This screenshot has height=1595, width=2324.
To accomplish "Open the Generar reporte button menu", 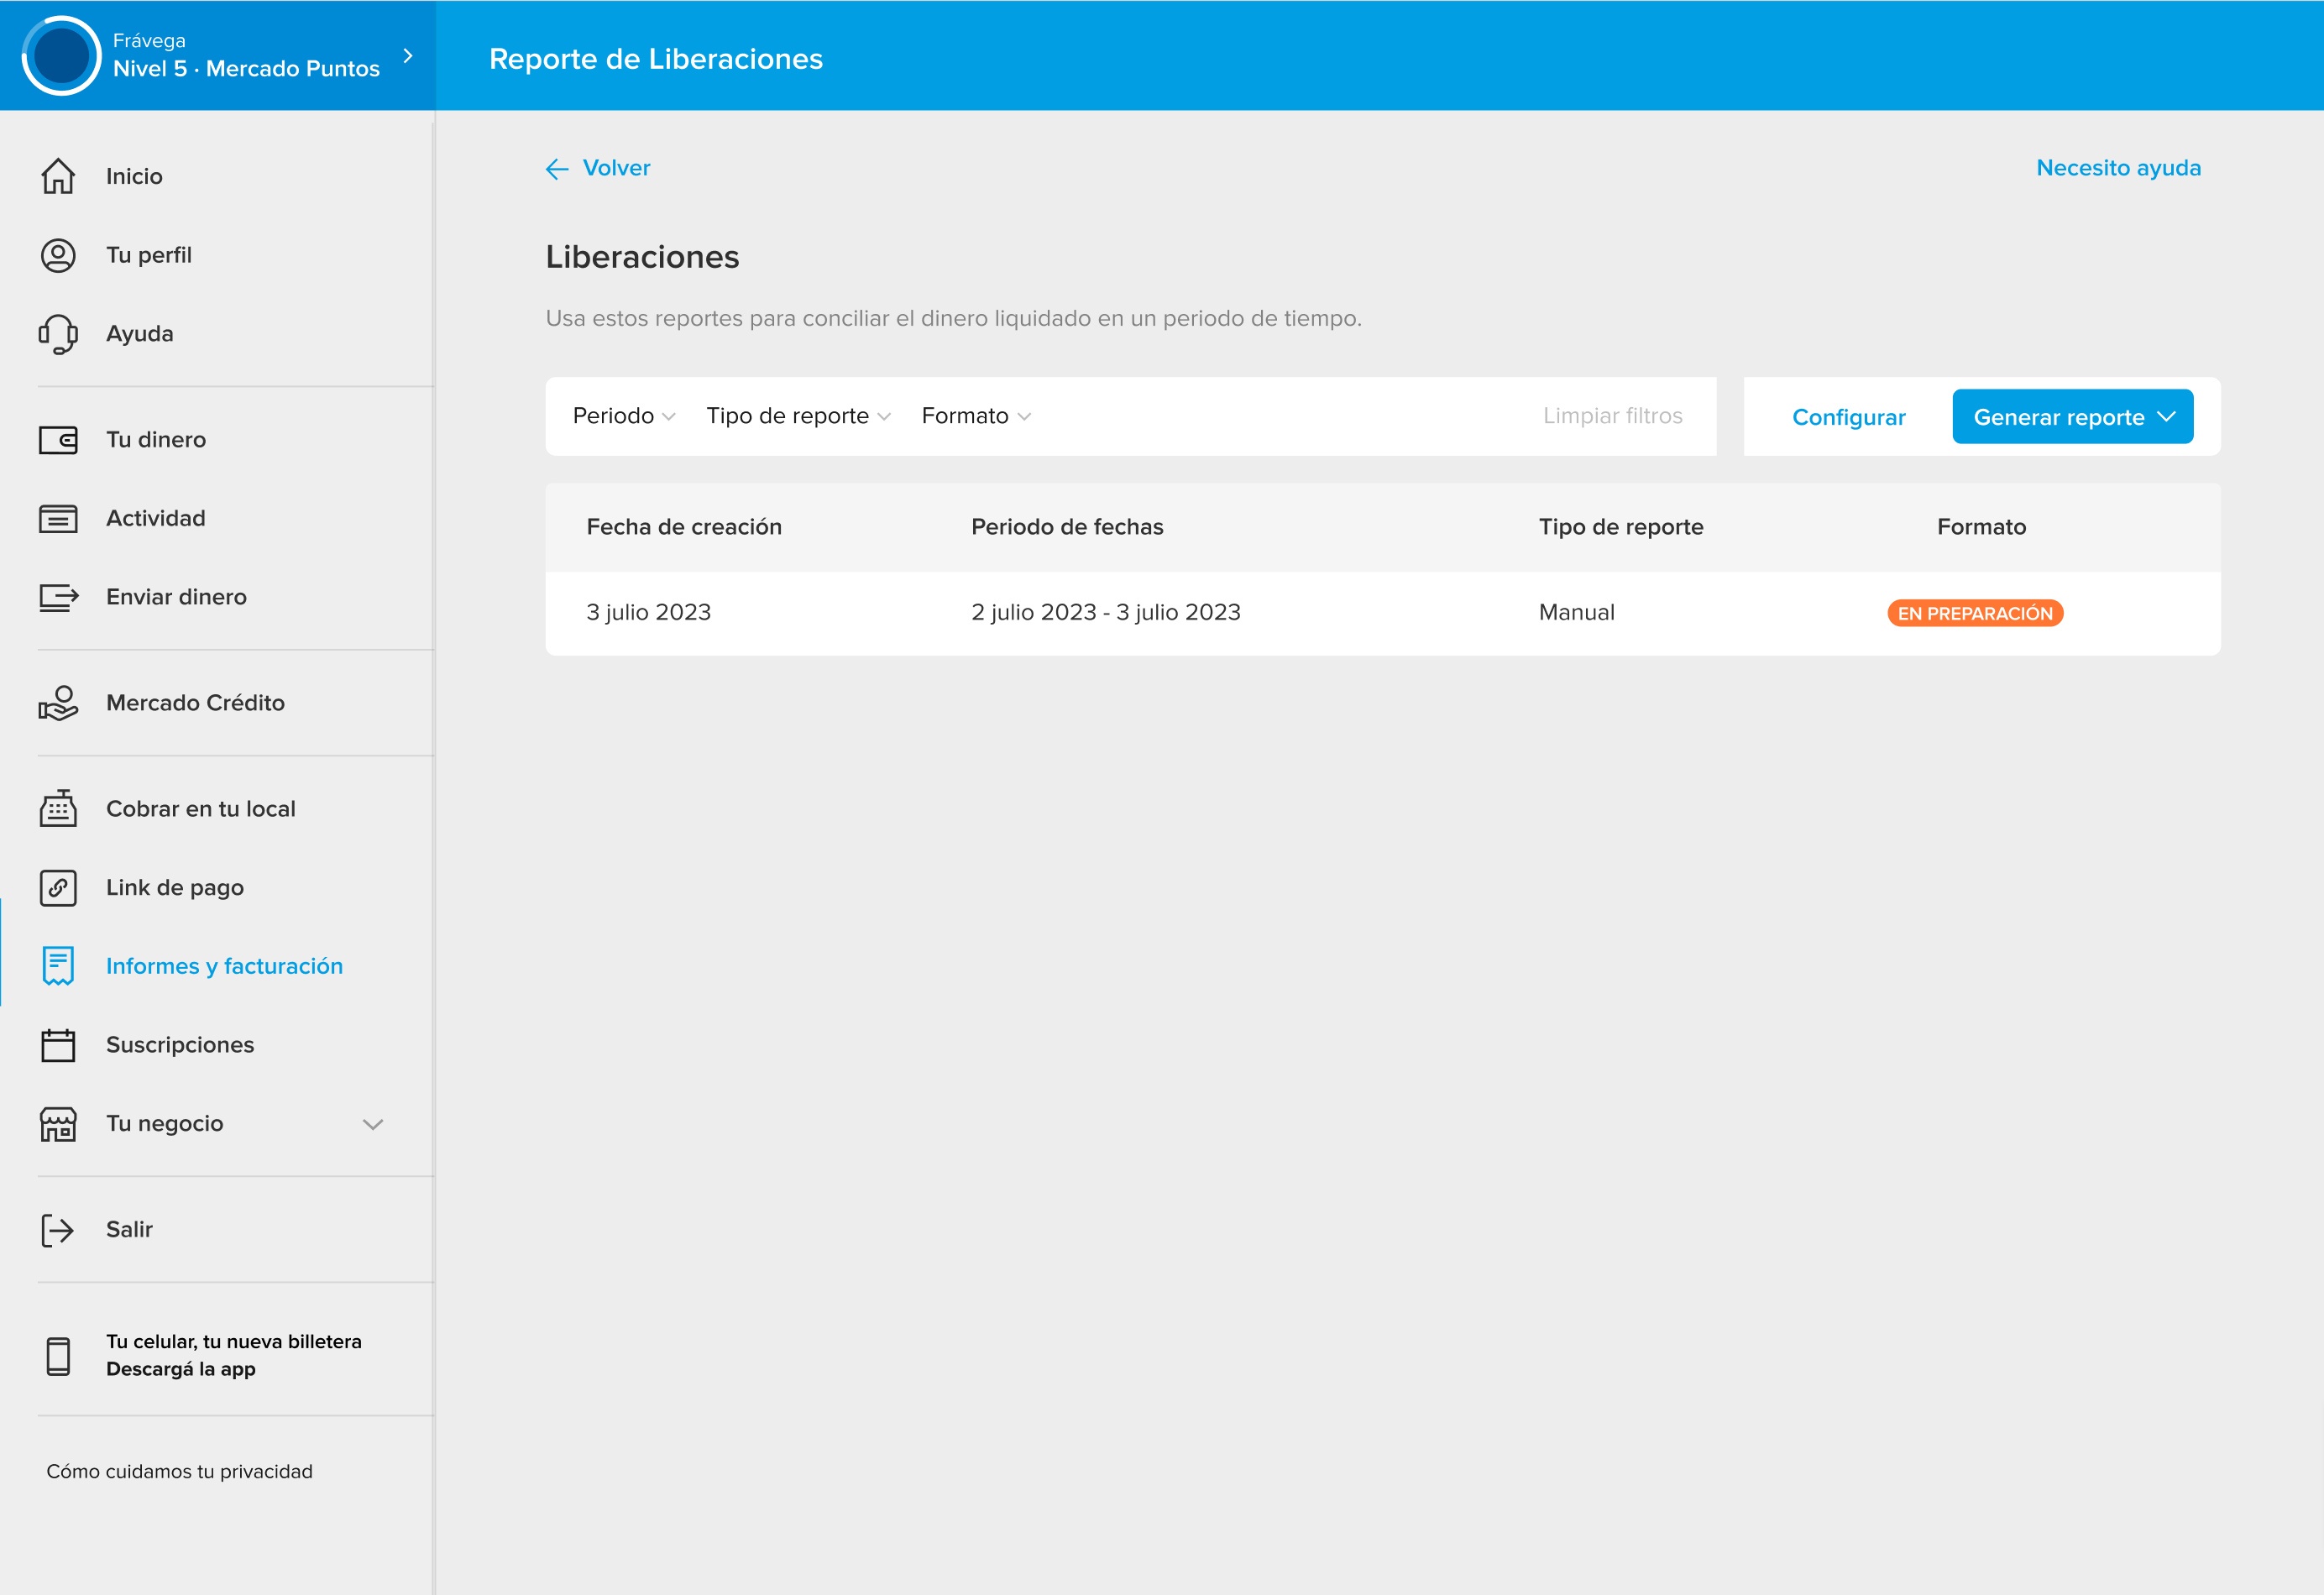I will (2072, 417).
